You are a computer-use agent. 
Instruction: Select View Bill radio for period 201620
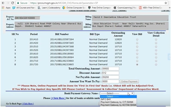[x=137, y=57]
